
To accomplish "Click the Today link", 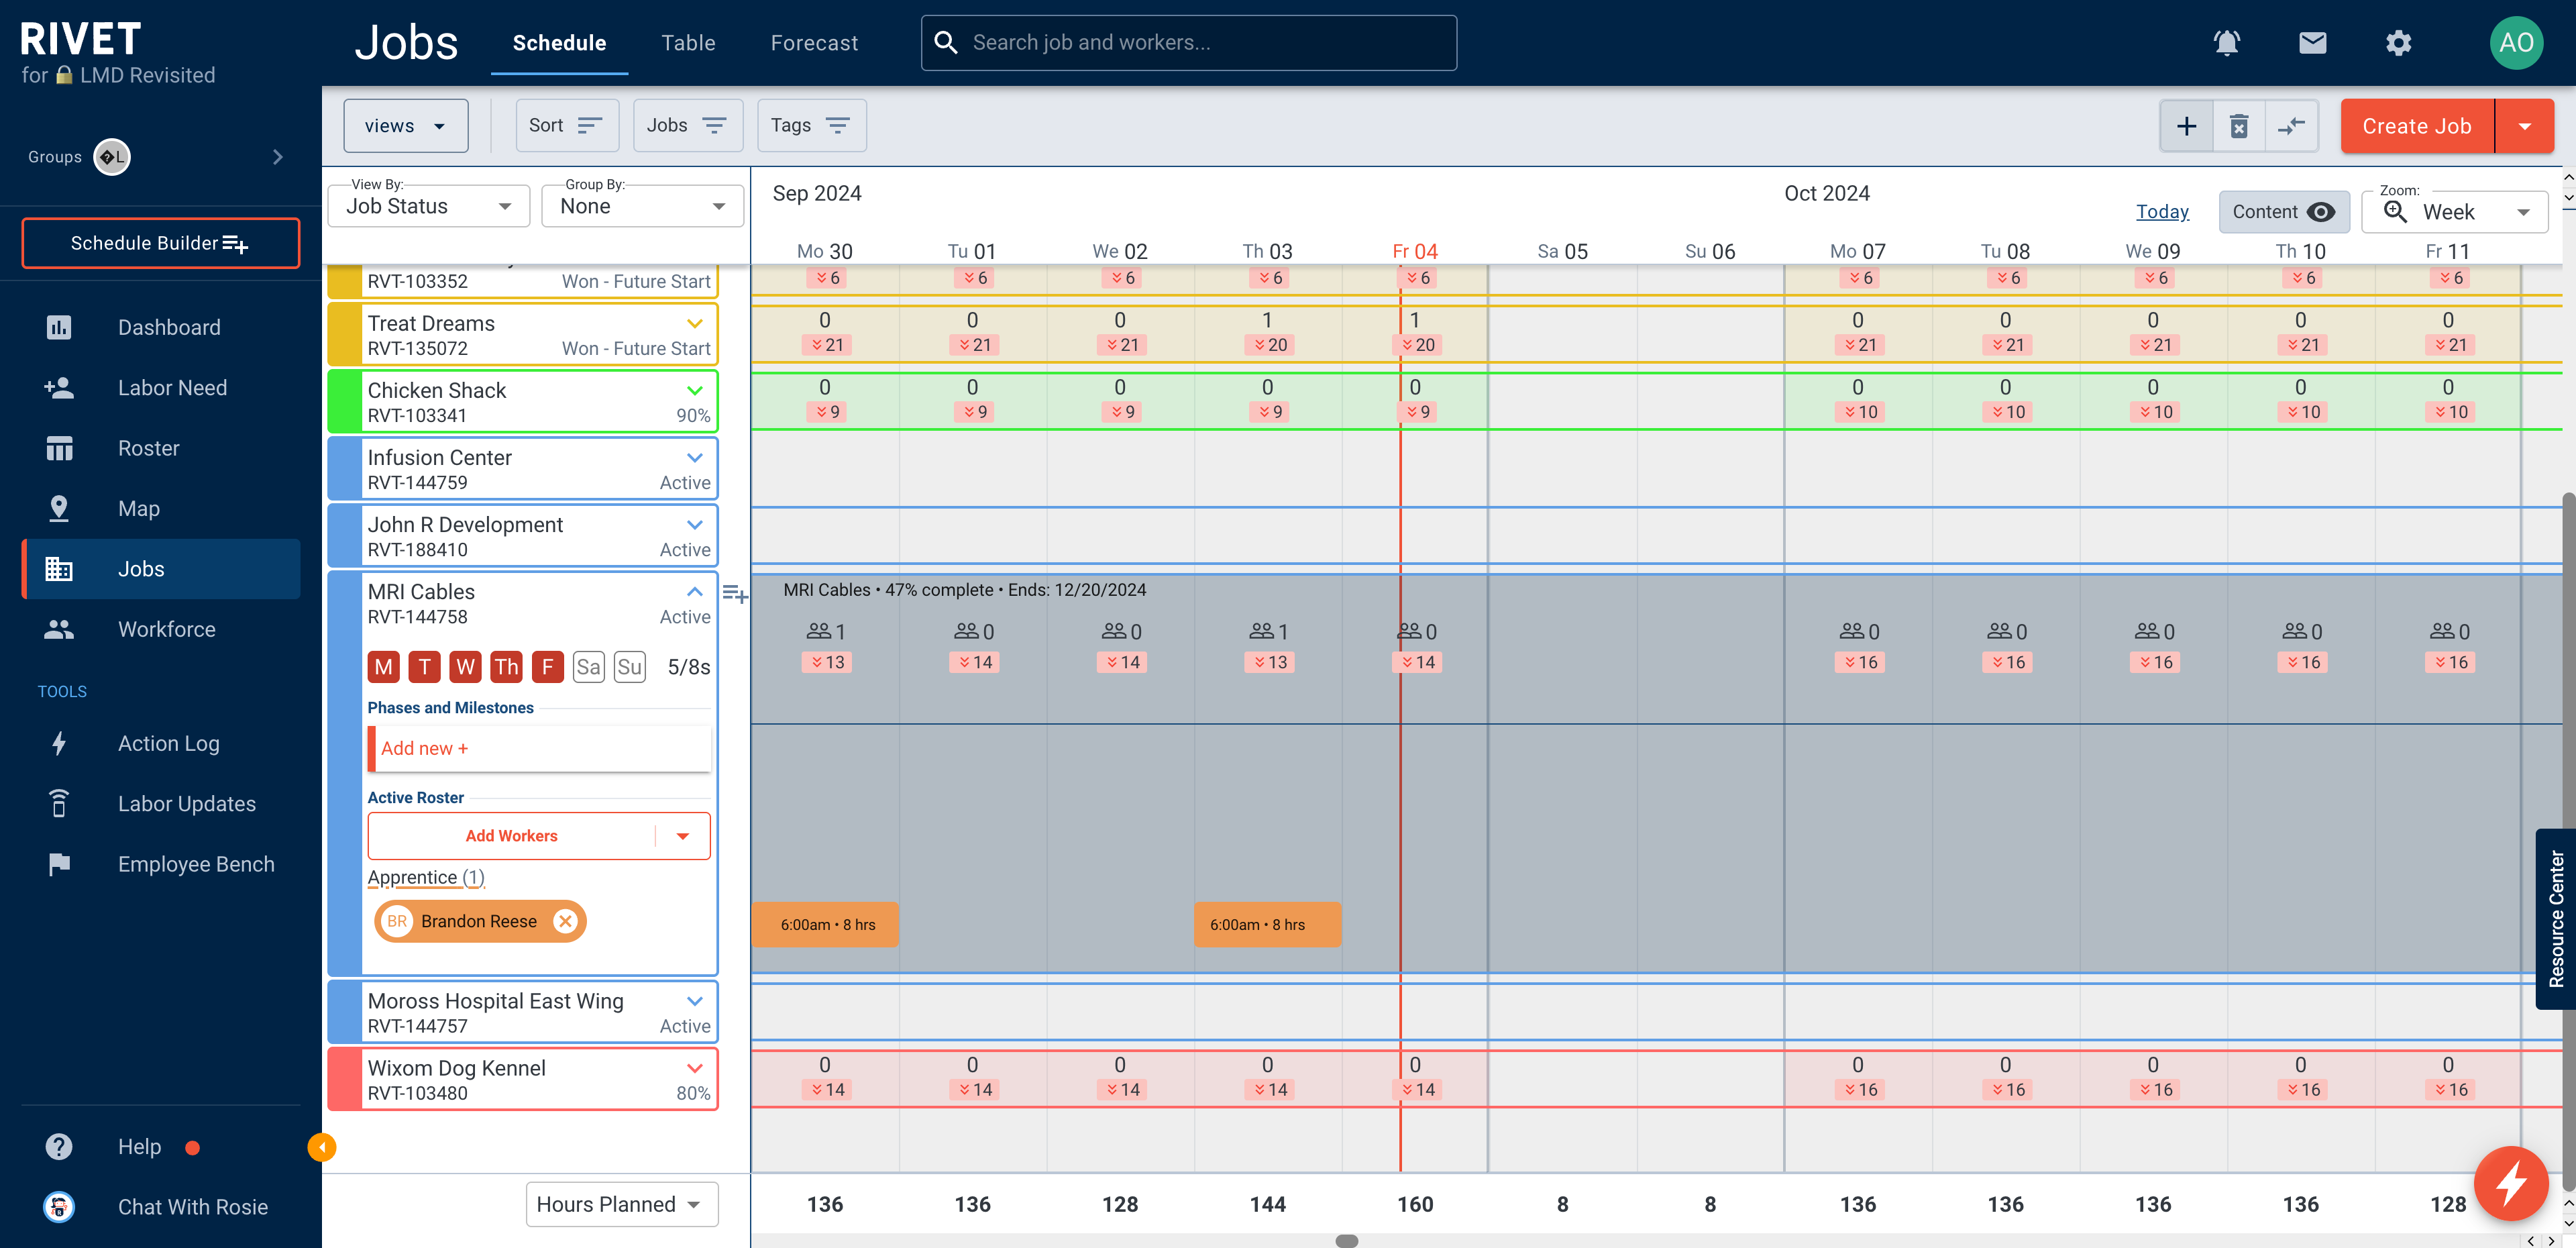I will click(x=2162, y=211).
